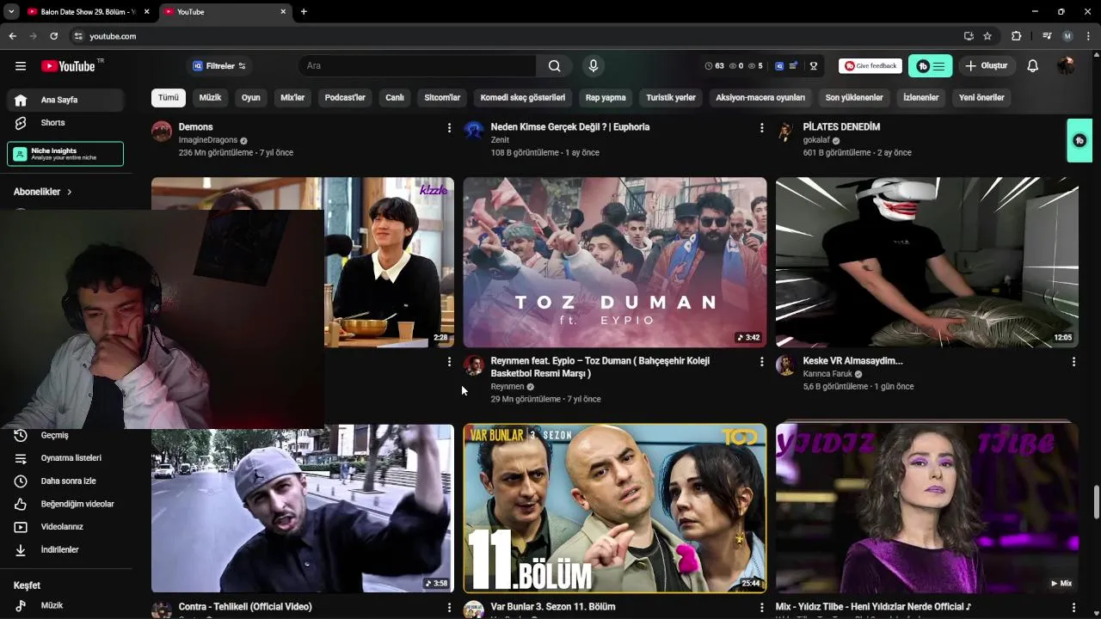This screenshot has height=619, width=1101.
Task: Click the install app icon in the address bar
Action: point(969,36)
